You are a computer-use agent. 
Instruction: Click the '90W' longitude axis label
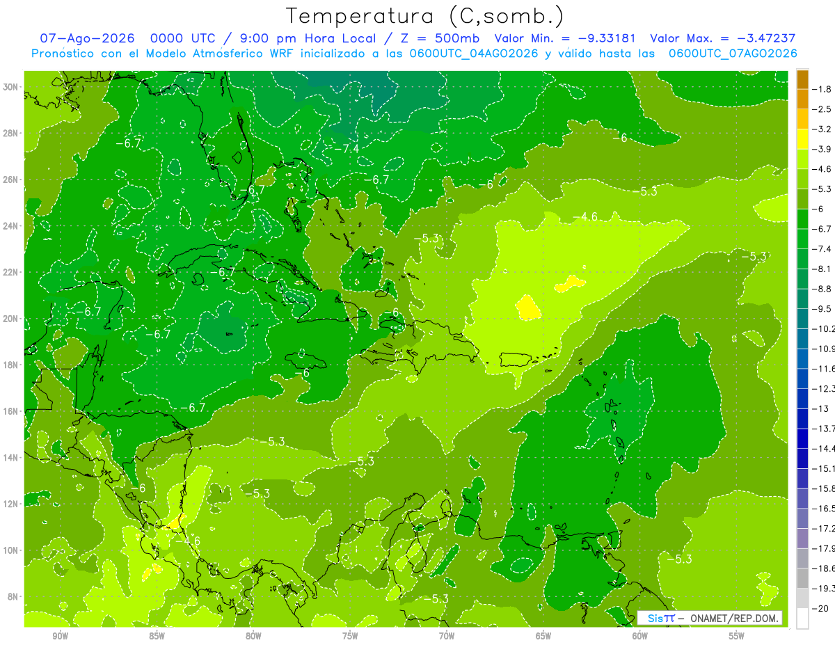coord(60,637)
